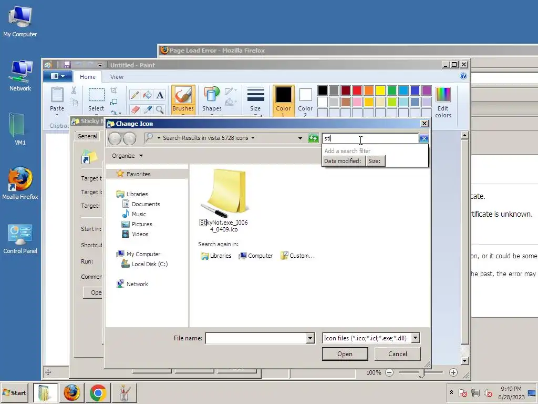Select the Text tool in Paint
The image size is (538, 404).
tap(160, 95)
